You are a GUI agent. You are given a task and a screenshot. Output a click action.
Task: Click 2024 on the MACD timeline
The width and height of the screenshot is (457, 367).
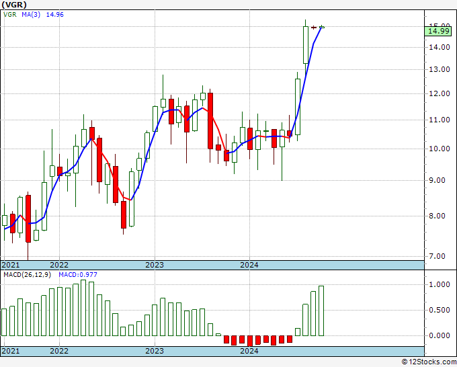click(249, 351)
